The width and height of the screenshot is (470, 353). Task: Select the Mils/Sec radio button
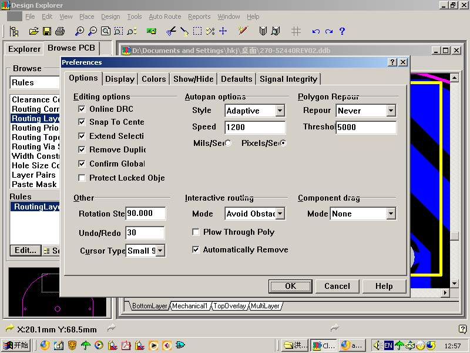pyautogui.click(x=228, y=143)
